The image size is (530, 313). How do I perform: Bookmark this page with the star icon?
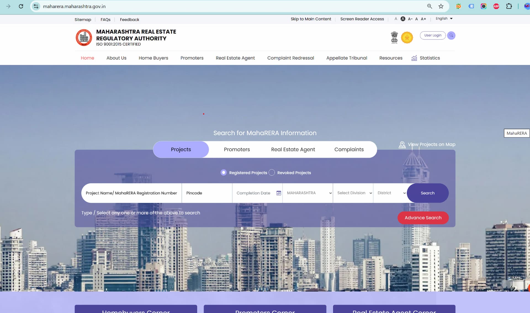[441, 6]
